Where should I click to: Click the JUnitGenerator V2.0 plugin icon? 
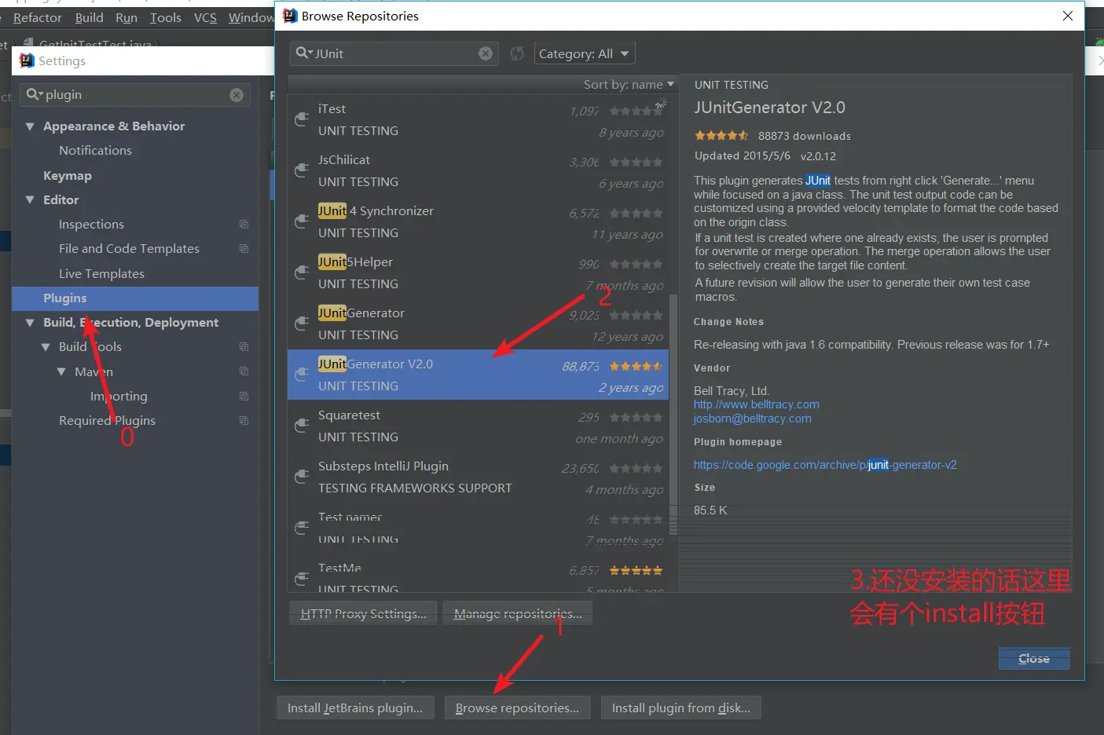pos(302,375)
